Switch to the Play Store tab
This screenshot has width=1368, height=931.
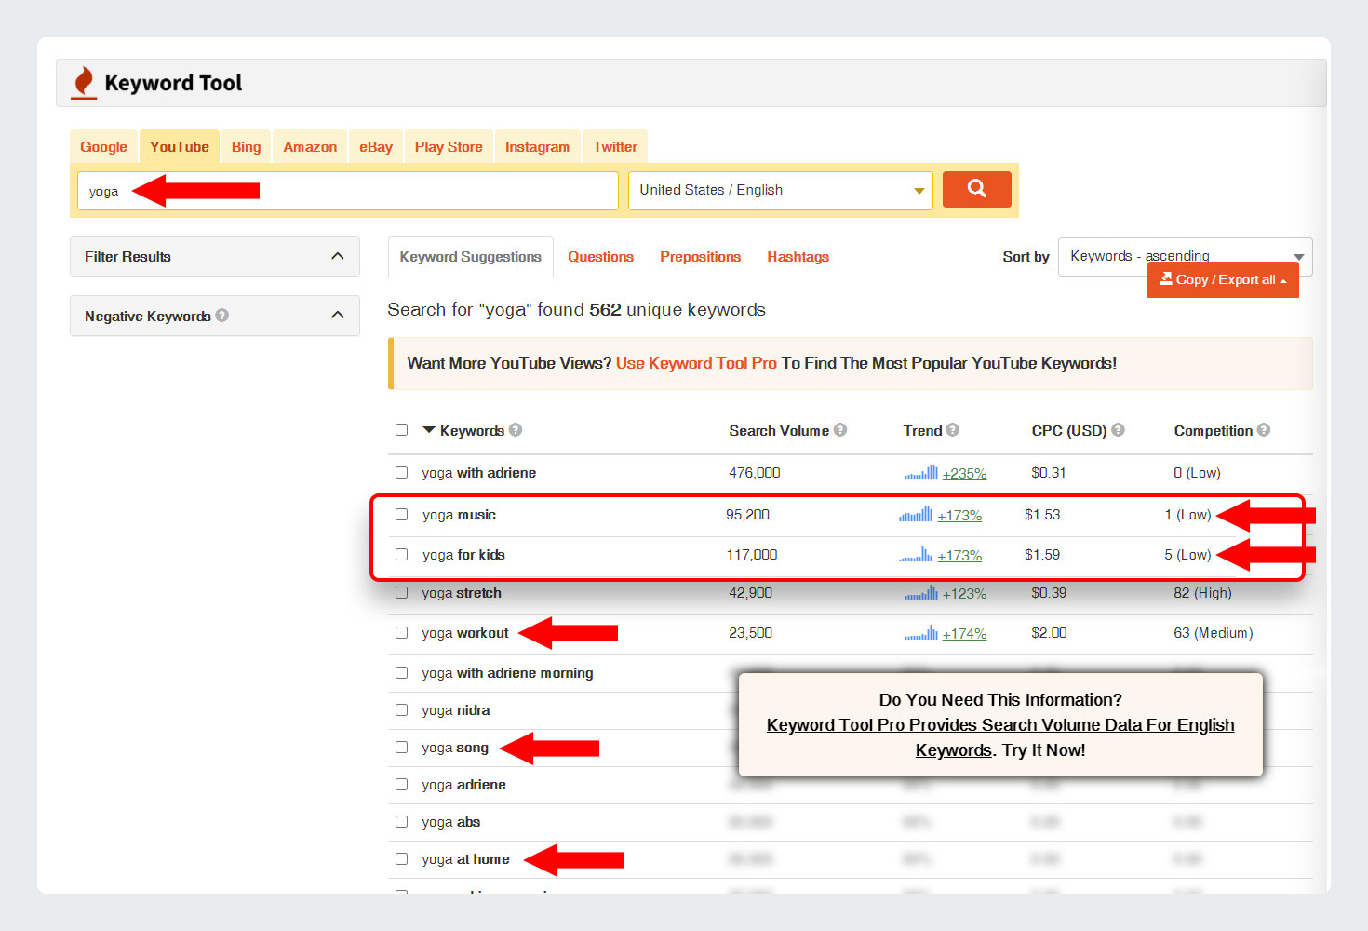click(449, 146)
